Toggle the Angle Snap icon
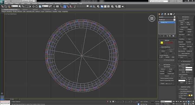The image size is (195, 105). (64, 6)
